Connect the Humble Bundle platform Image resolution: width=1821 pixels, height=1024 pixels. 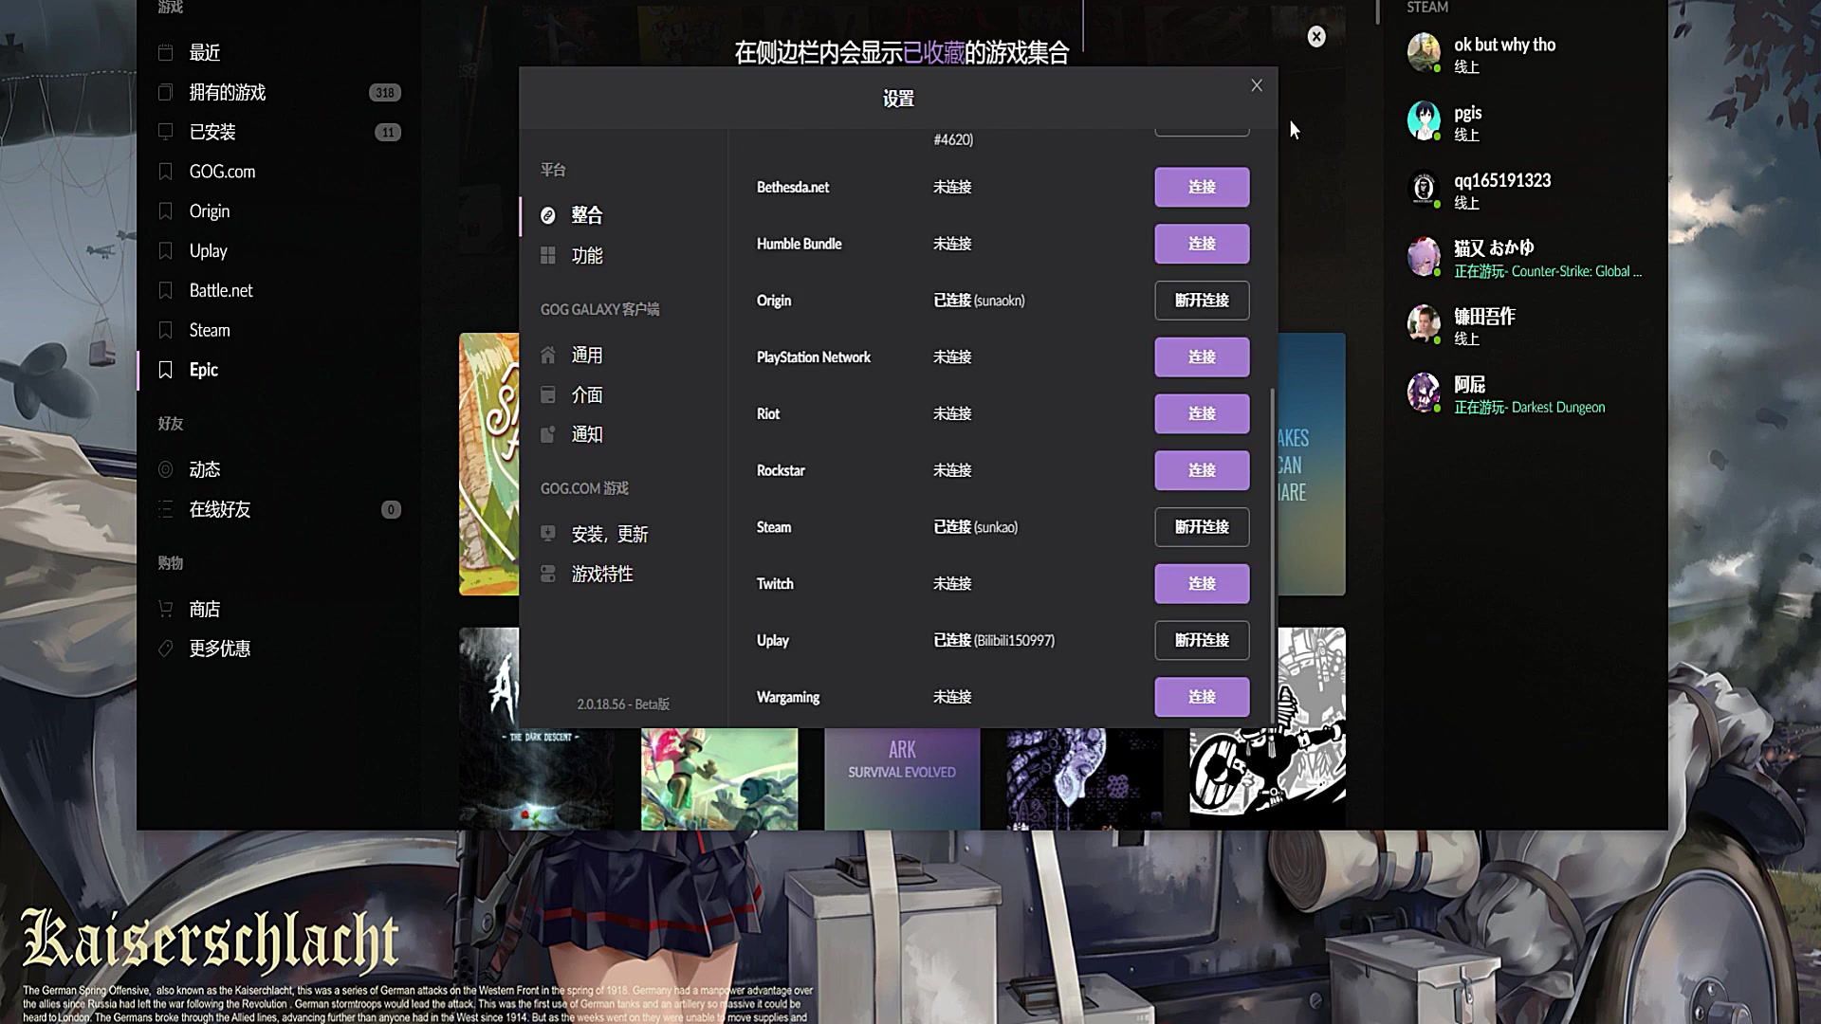coord(1202,244)
